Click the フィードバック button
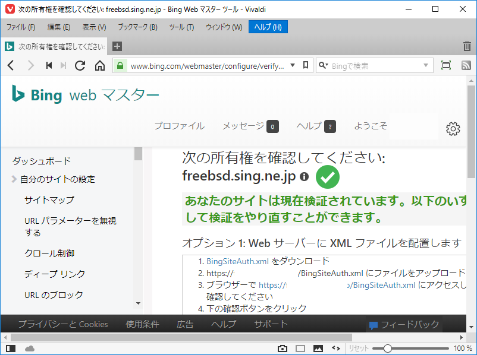The width and height of the screenshot is (477, 355). click(404, 325)
